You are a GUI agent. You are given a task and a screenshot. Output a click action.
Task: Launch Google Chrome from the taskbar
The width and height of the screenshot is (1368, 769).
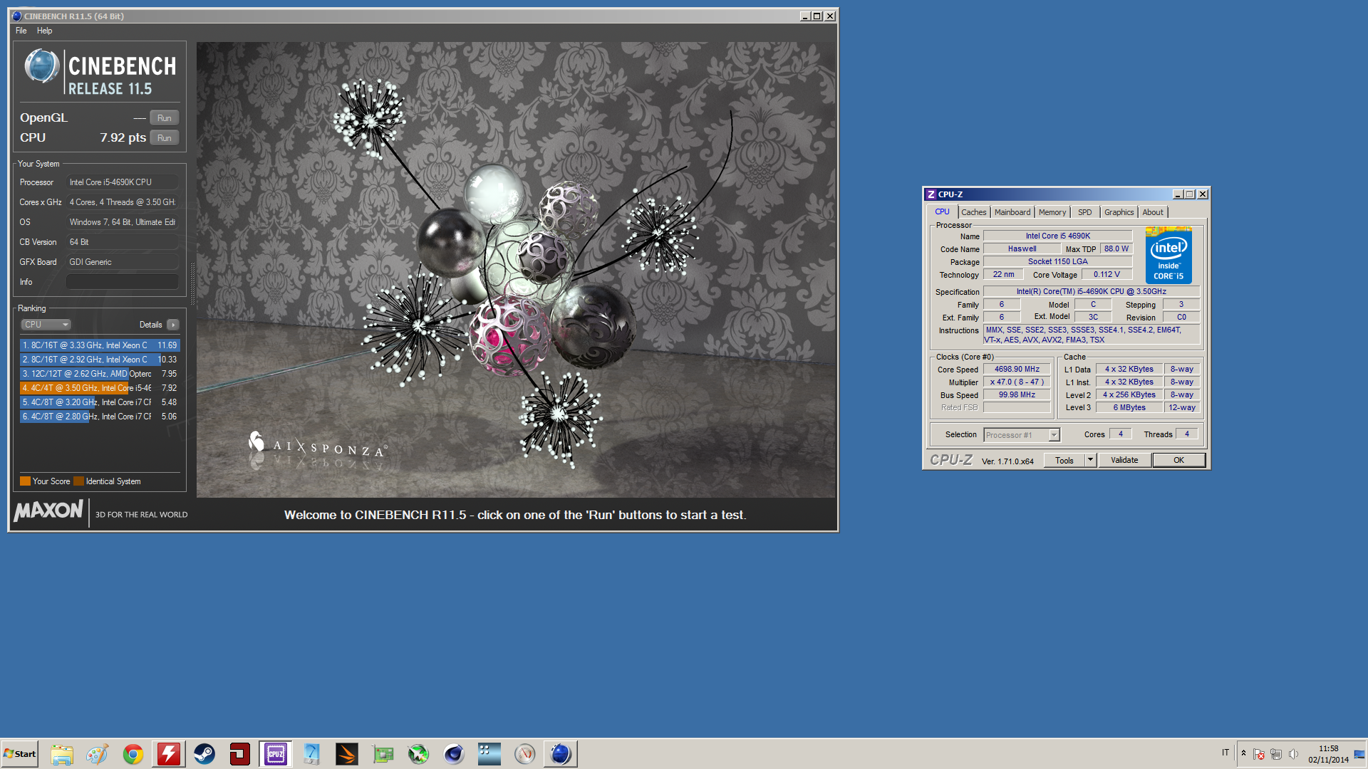133,754
